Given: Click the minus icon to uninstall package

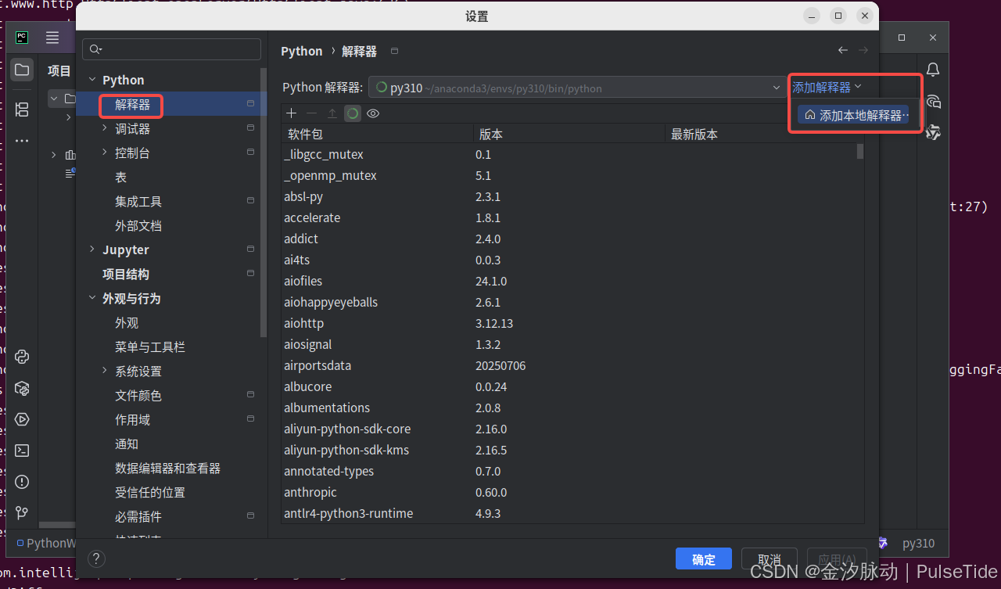Looking at the screenshot, I should coord(312,113).
